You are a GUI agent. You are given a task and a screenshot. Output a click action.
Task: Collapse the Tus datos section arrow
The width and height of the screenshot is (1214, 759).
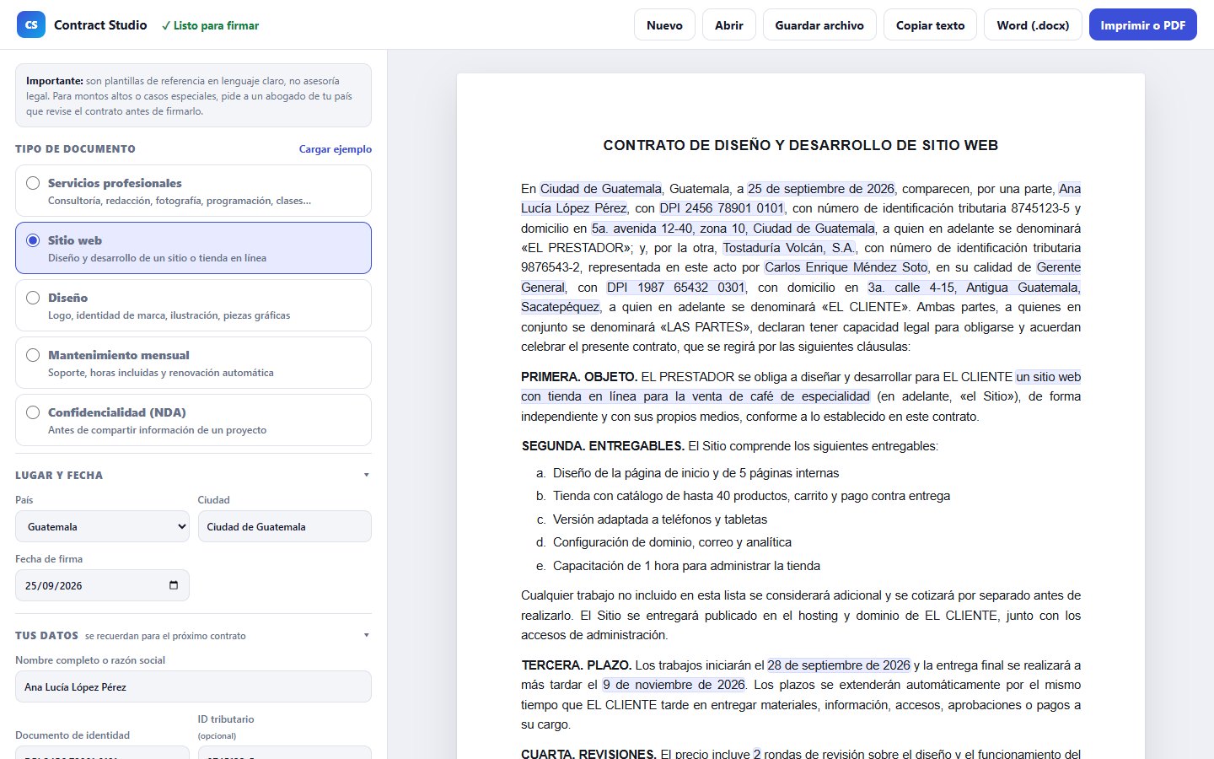(x=366, y=635)
